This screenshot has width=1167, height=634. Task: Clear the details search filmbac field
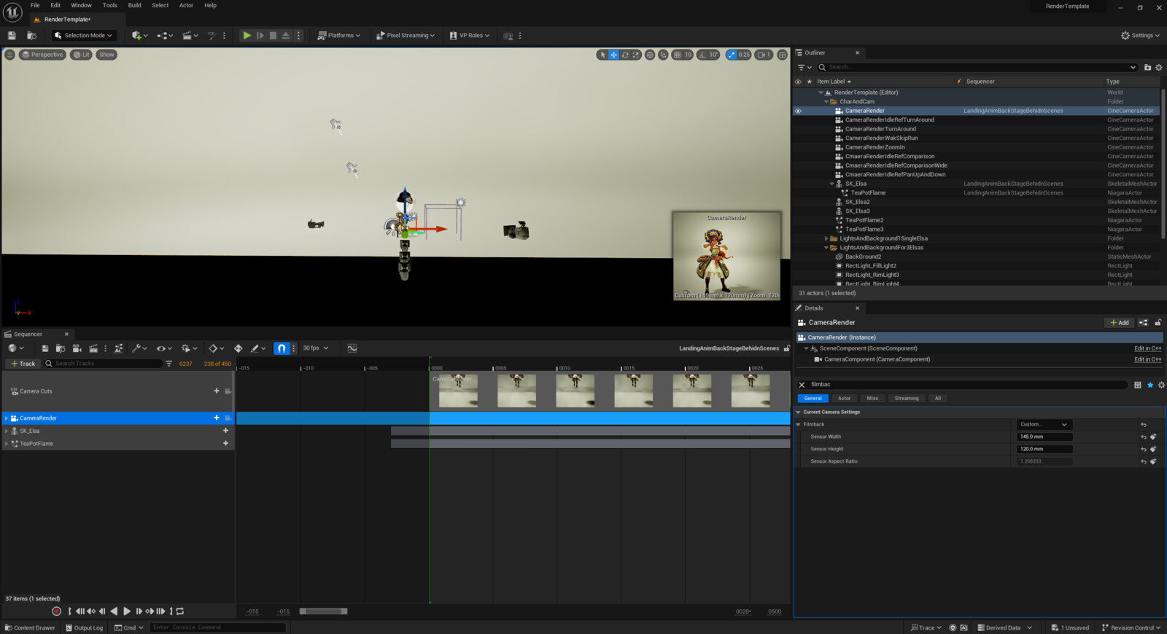click(x=802, y=385)
